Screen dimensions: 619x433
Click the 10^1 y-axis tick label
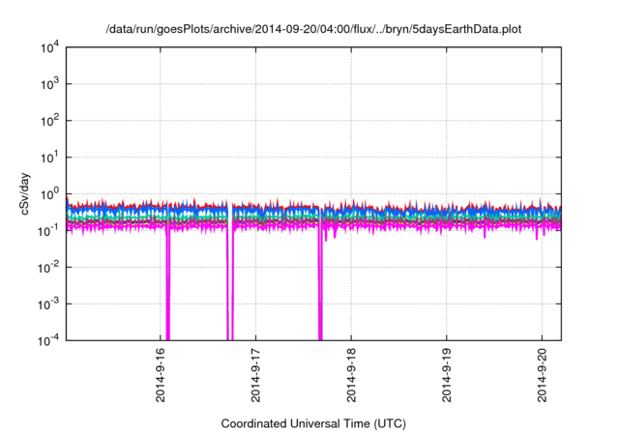pos(50,158)
